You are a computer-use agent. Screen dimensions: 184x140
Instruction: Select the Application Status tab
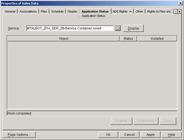[x=95, y=11]
